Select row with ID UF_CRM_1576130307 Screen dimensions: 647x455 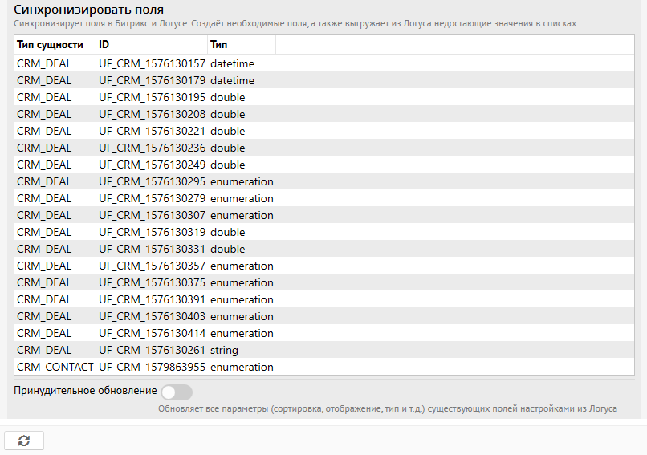(153, 215)
